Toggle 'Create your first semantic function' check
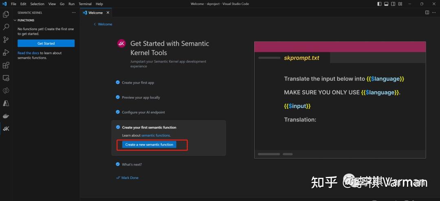 [118, 127]
